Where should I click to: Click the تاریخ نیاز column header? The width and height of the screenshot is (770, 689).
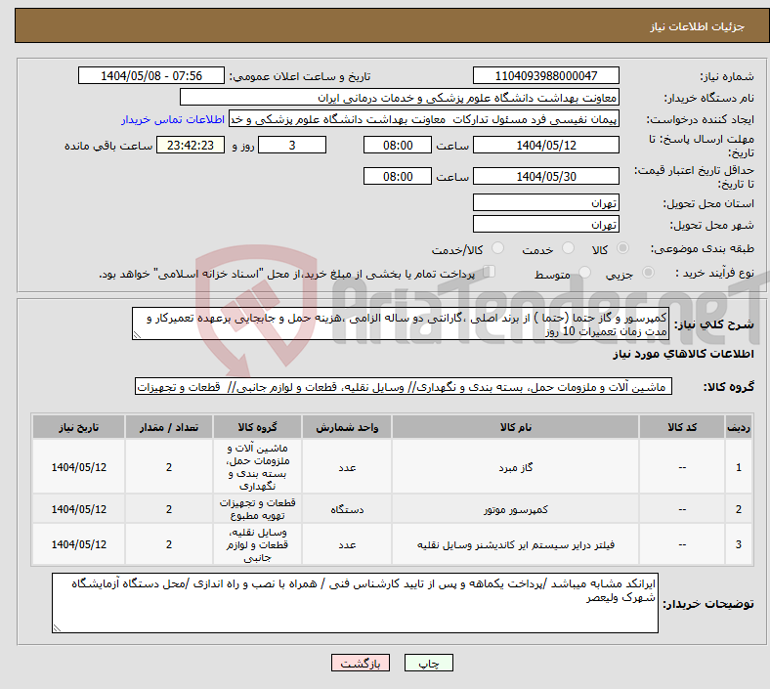(78, 427)
